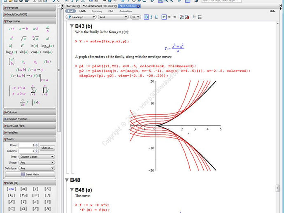Insert the factorial a! expression

tap(47, 39)
